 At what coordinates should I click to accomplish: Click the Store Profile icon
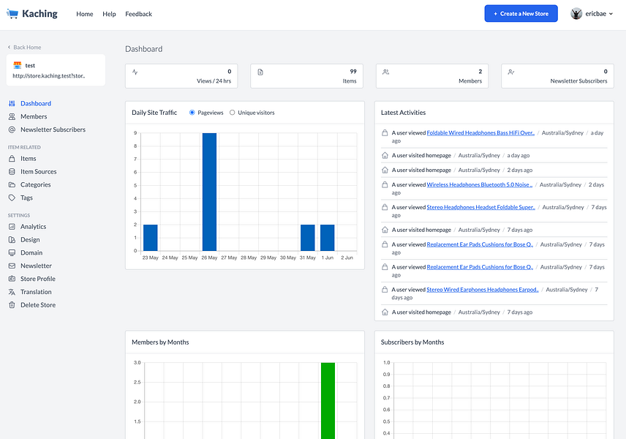click(12, 279)
